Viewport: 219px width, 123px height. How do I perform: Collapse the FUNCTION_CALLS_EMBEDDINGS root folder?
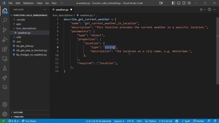coord(29,15)
